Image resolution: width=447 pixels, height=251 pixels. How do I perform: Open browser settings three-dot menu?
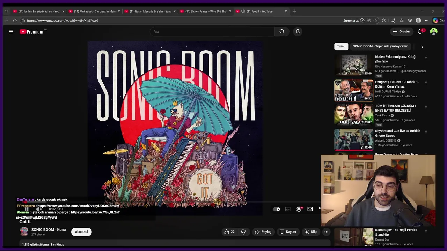click(426, 21)
